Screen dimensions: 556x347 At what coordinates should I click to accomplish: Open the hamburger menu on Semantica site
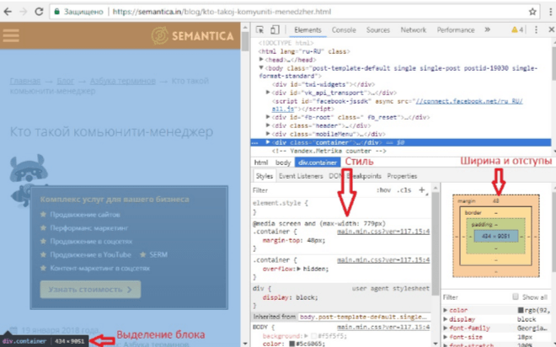click(x=11, y=35)
